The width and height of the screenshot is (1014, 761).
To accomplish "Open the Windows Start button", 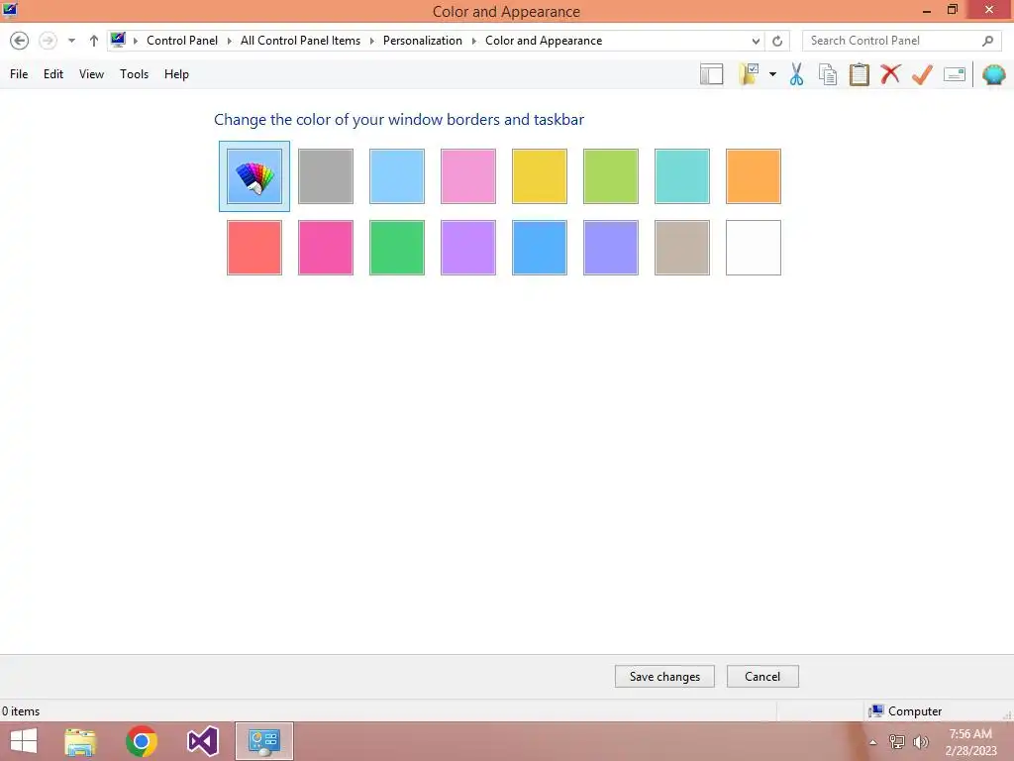I will [x=24, y=741].
